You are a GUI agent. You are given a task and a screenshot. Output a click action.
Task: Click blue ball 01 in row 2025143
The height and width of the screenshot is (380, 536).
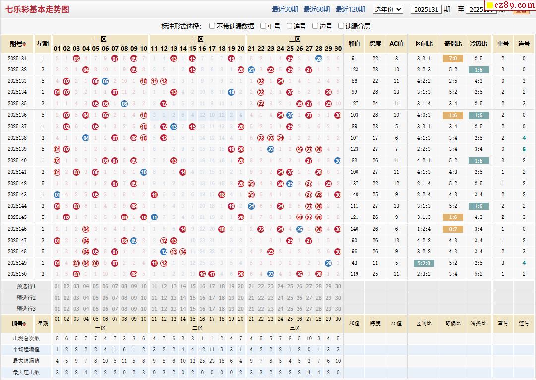pyautogui.click(x=57, y=195)
